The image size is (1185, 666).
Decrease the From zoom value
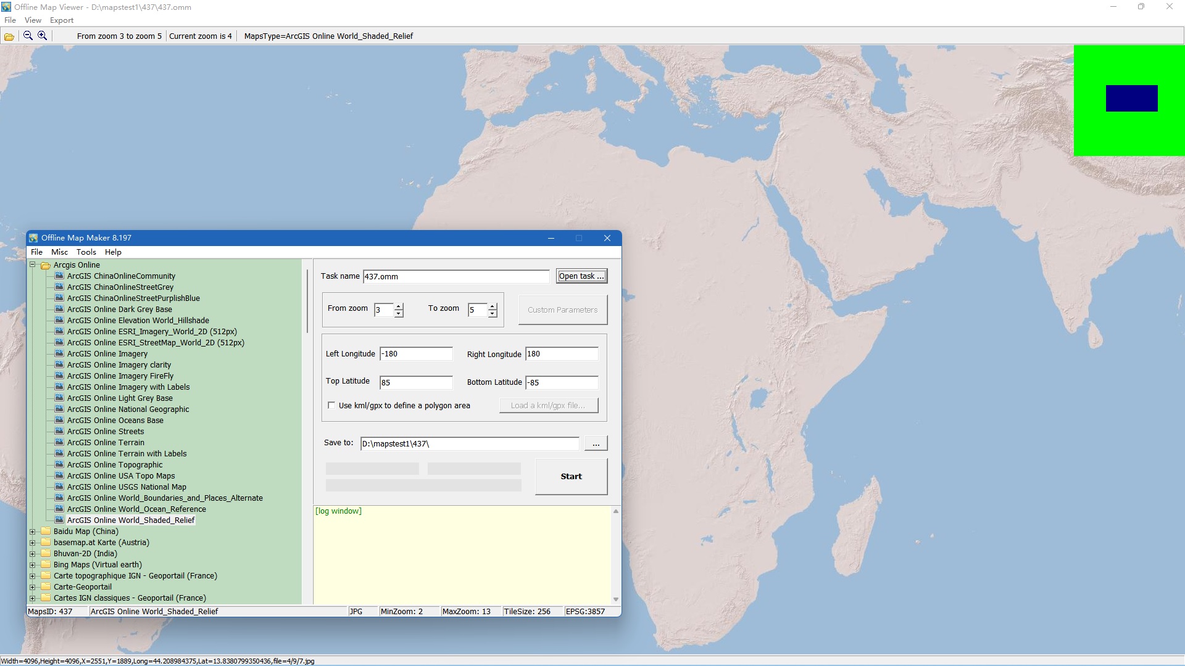[x=399, y=313]
